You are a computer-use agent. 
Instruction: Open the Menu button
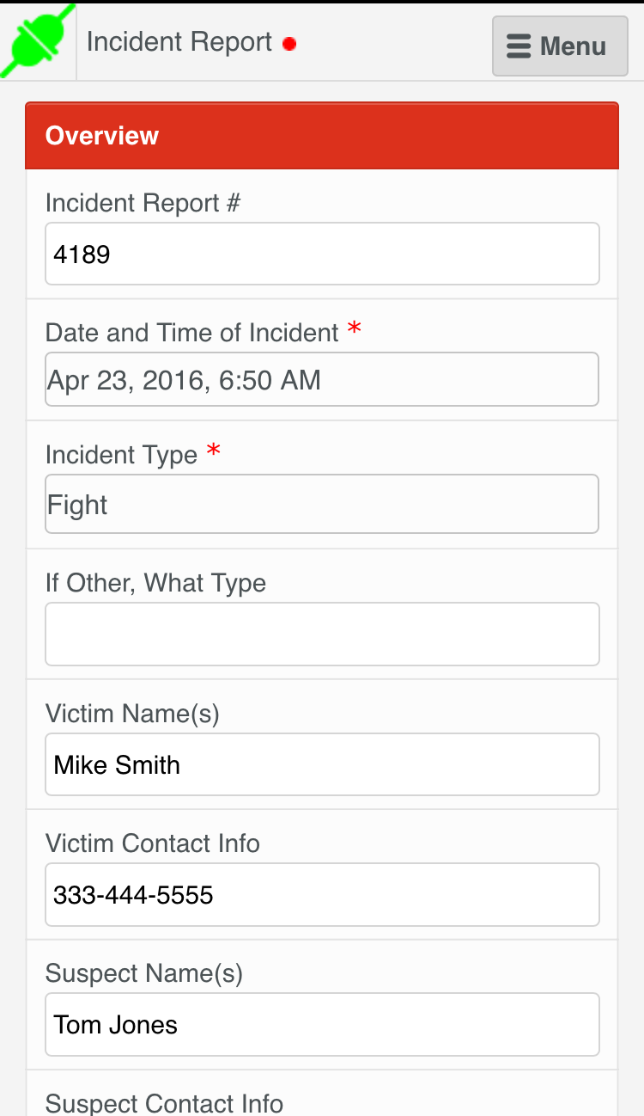(x=560, y=46)
